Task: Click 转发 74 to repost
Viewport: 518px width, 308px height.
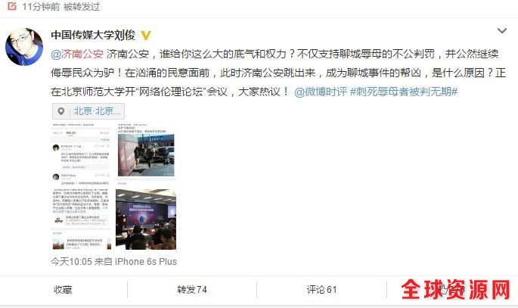Action: pyautogui.click(x=192, y=290)
